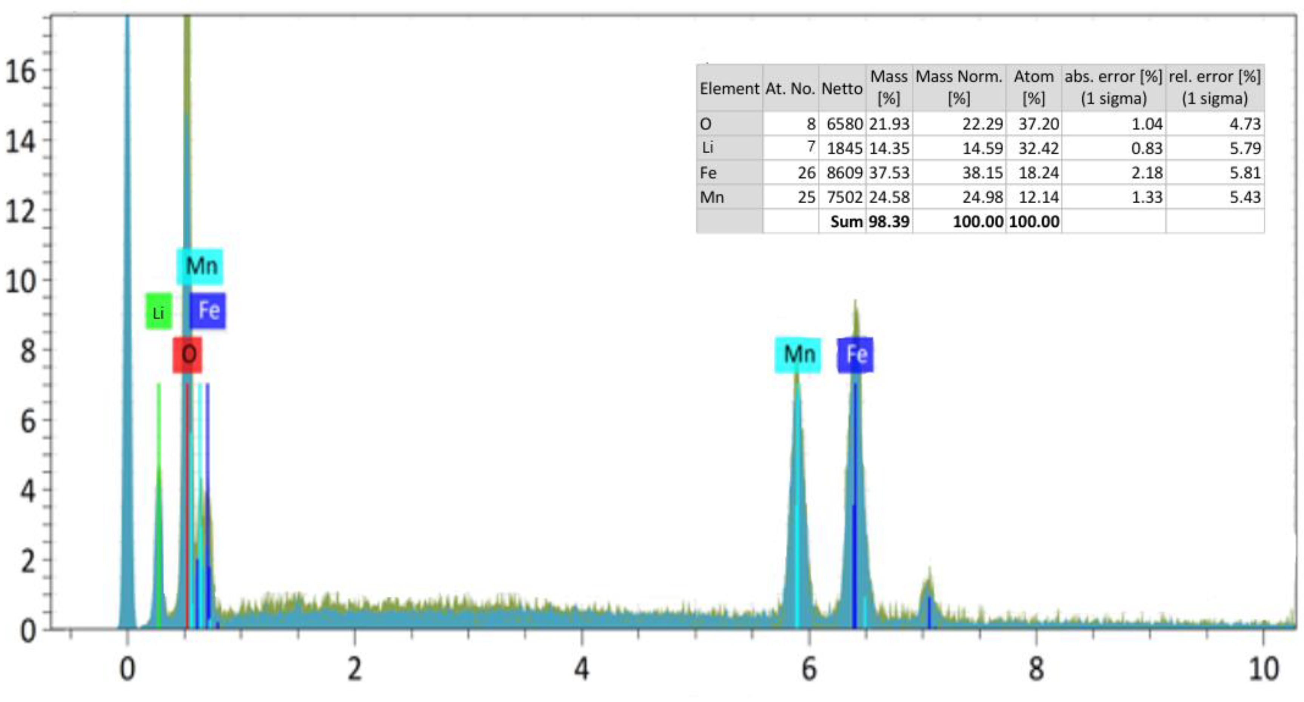Click the red O element label
The height and width of the screenshot is (702, 1304).
(x=187, y=355)
